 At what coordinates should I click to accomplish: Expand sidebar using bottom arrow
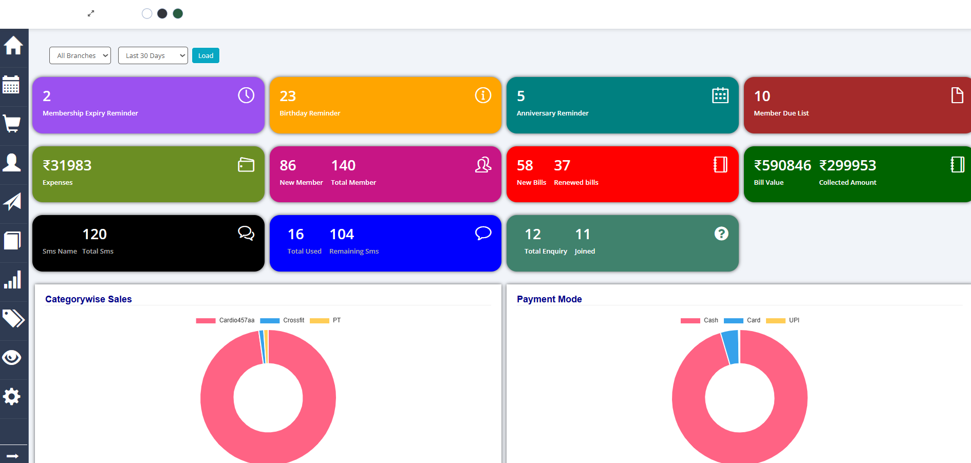[13, 455]
